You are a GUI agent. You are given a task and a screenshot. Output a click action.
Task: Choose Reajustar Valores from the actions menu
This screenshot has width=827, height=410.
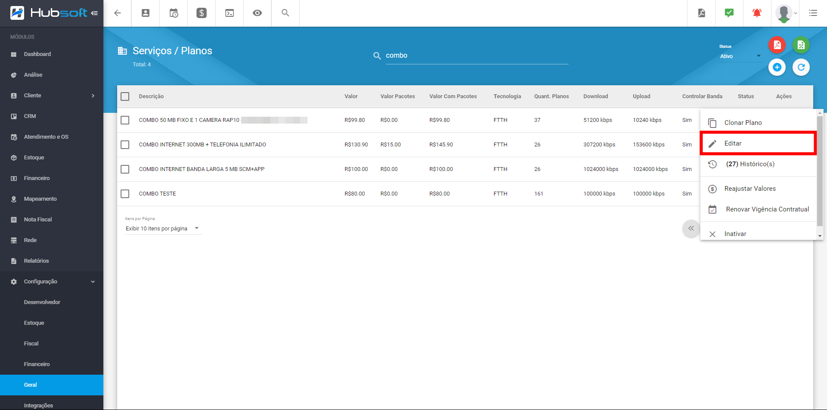(x=759, y=189)
